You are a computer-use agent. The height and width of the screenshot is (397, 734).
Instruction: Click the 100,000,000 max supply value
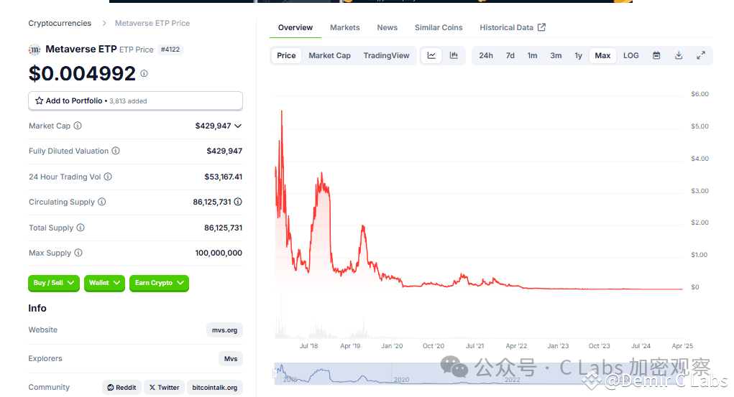point(219,253)
